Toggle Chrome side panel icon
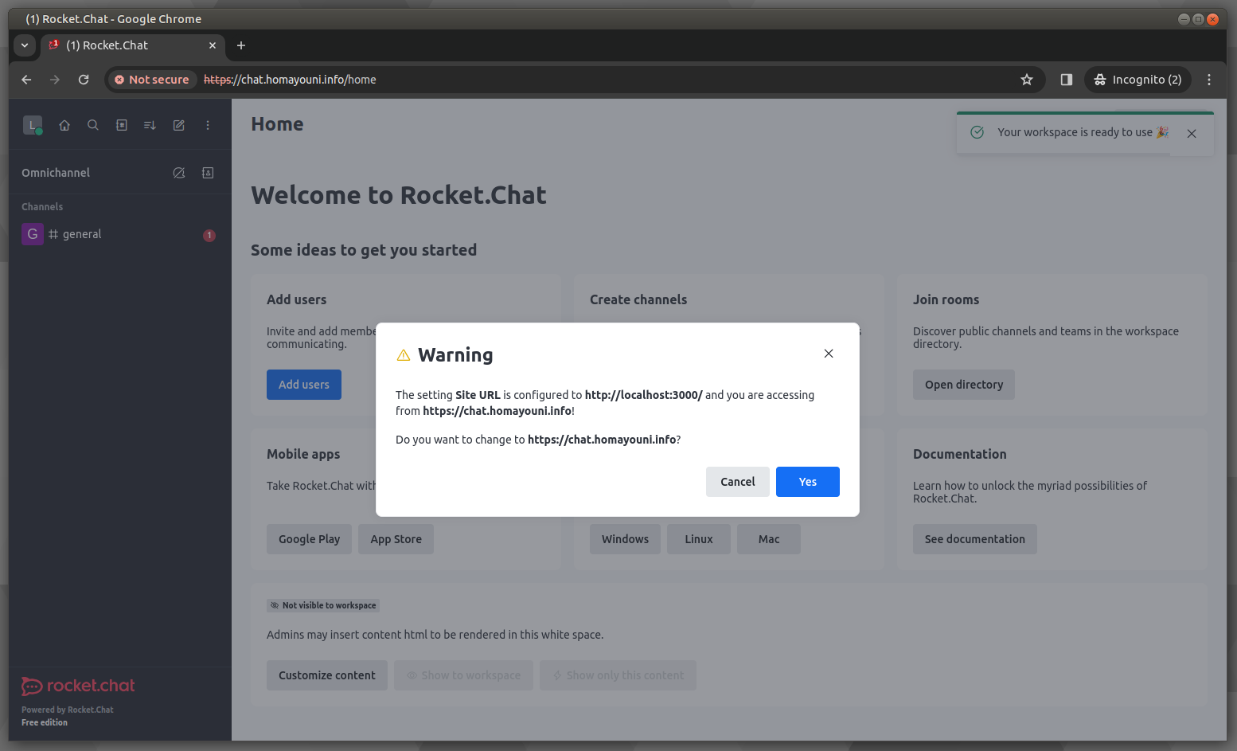This screenshot has height=751, width=1237. coord(1067,80)
